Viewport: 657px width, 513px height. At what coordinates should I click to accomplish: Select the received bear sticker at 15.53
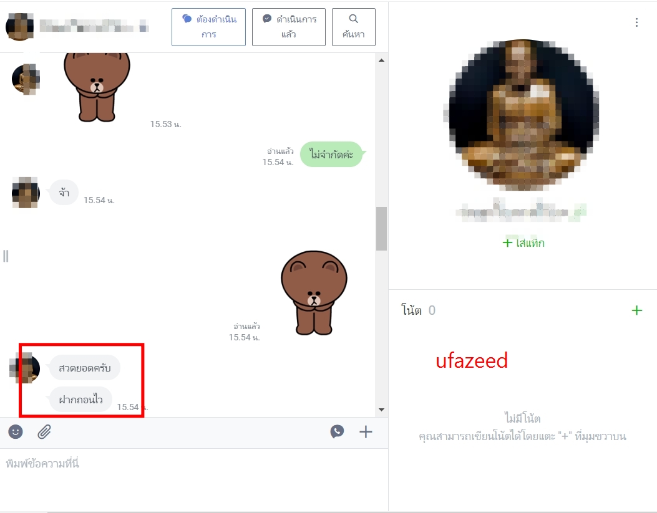click(97, 87)
